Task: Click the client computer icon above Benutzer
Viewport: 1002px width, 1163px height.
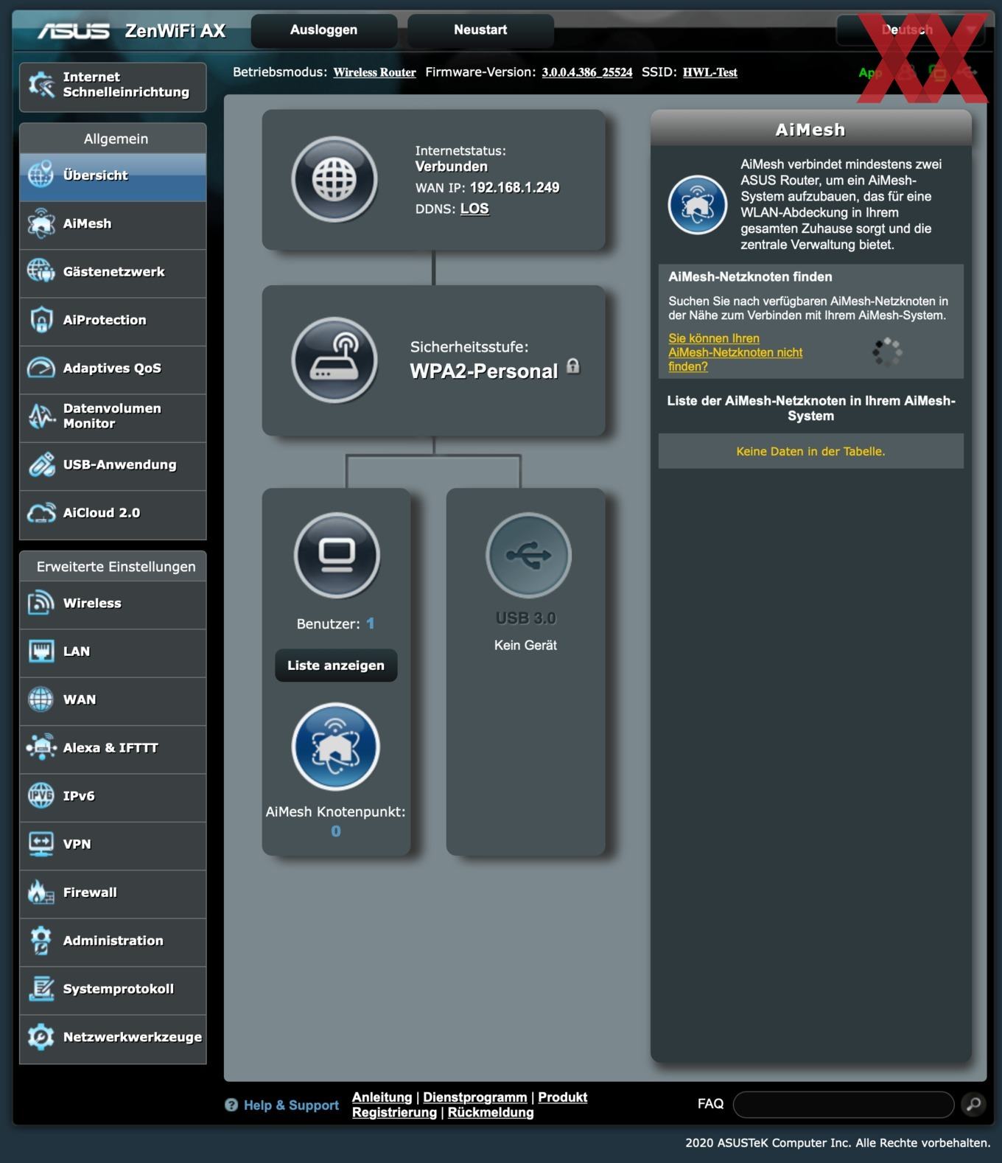Action: [337, 555]
